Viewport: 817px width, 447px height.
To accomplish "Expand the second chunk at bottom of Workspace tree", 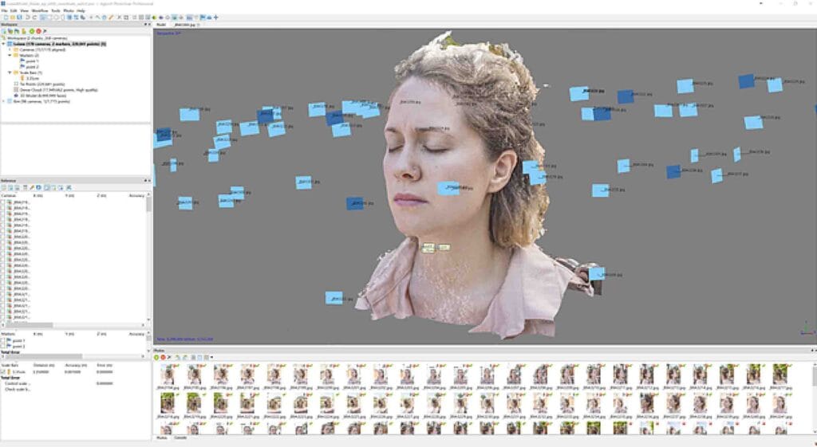I will (4, 101).
